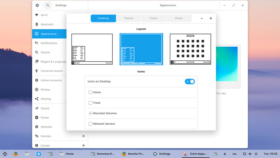
Task: Select the first Windows-like layout thumbnail
Action: (x=92, y=49)
